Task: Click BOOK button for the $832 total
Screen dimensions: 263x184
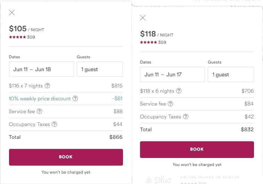Action: [x=197, y=150]
